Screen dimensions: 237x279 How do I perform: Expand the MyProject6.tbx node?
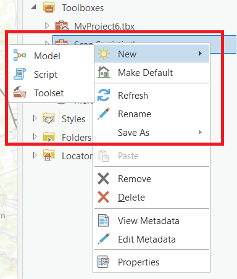click(47, 25)
